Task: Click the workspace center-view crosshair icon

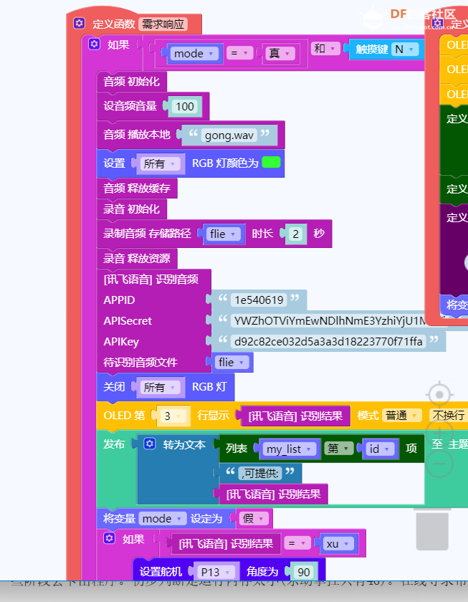Action: pyautogui.click(x=439, y=394)
